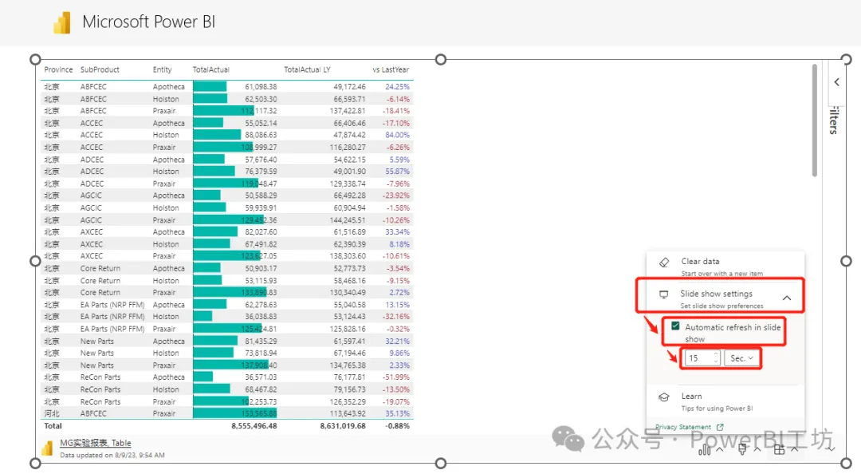861x474 pixels.
Task: Sort by the Province column header
Action: pos(58,70)
